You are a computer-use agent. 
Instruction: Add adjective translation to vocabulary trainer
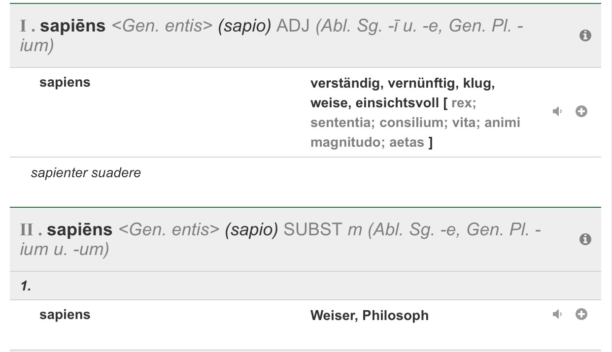click(581, 111)
